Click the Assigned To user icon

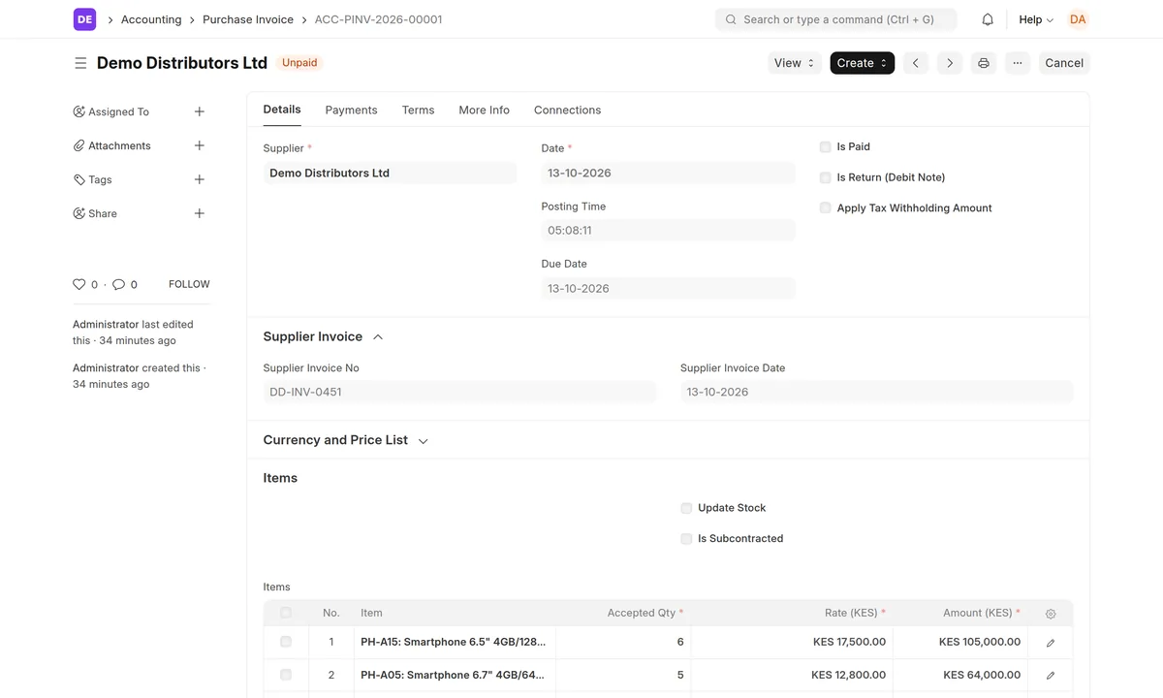click(x=79, y=111)
